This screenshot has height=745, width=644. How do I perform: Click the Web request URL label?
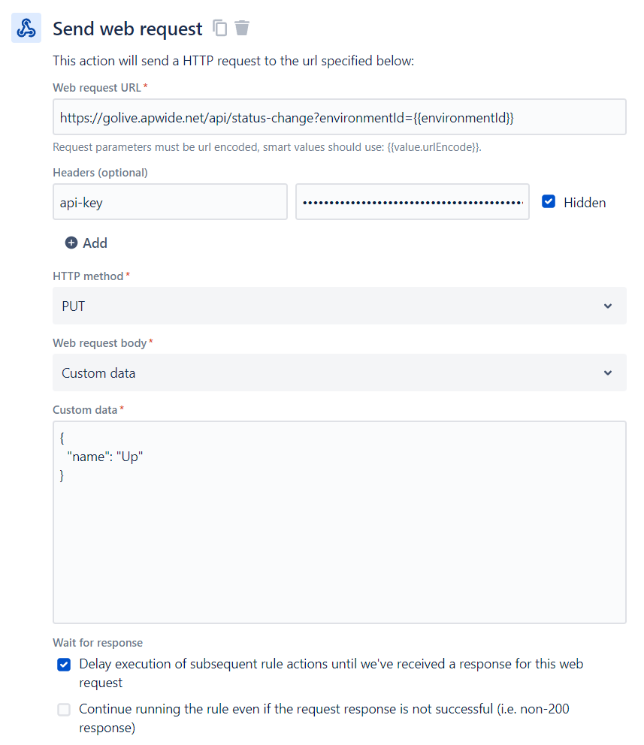pos(96,88)
